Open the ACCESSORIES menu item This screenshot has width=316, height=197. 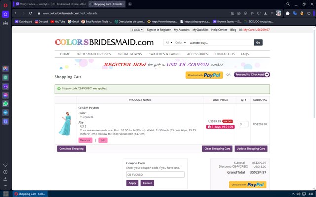pos(197,54)
